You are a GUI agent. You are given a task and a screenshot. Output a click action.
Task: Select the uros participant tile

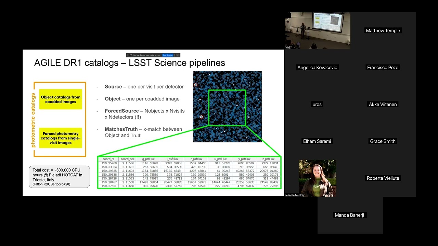[x=318, y=105]
